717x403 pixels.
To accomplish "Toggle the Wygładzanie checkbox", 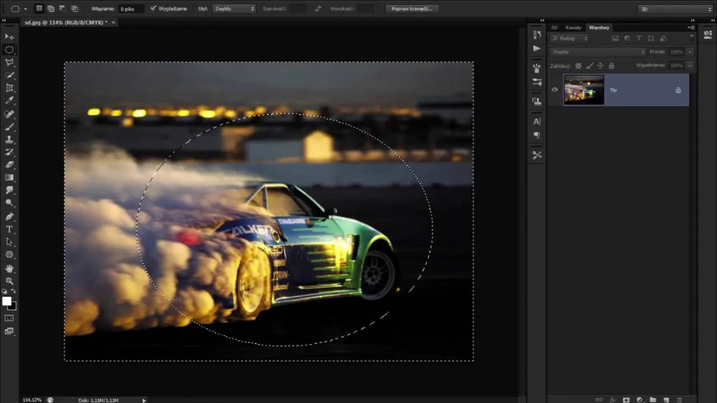I will click(x=153, y=8).
